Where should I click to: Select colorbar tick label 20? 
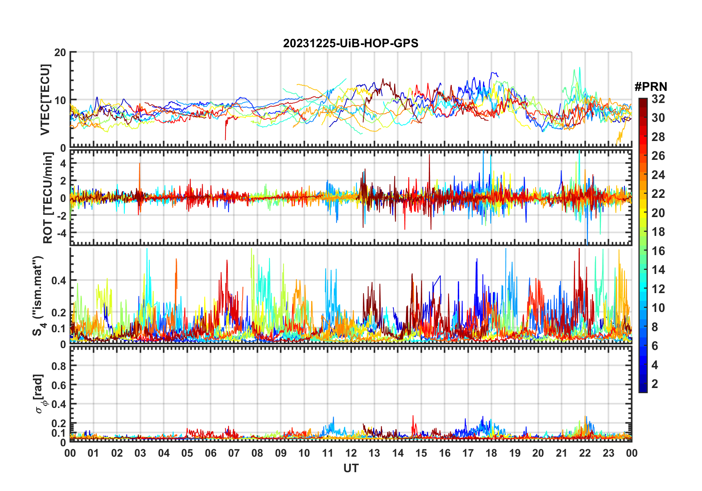pyautogui.click(x=658, y=213)
